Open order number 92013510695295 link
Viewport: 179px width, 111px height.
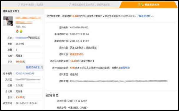click(x=25, y=74)
